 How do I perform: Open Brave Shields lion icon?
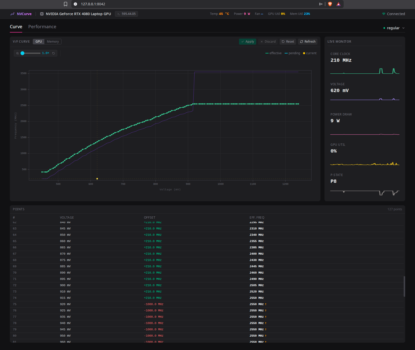tap(330, 4)
